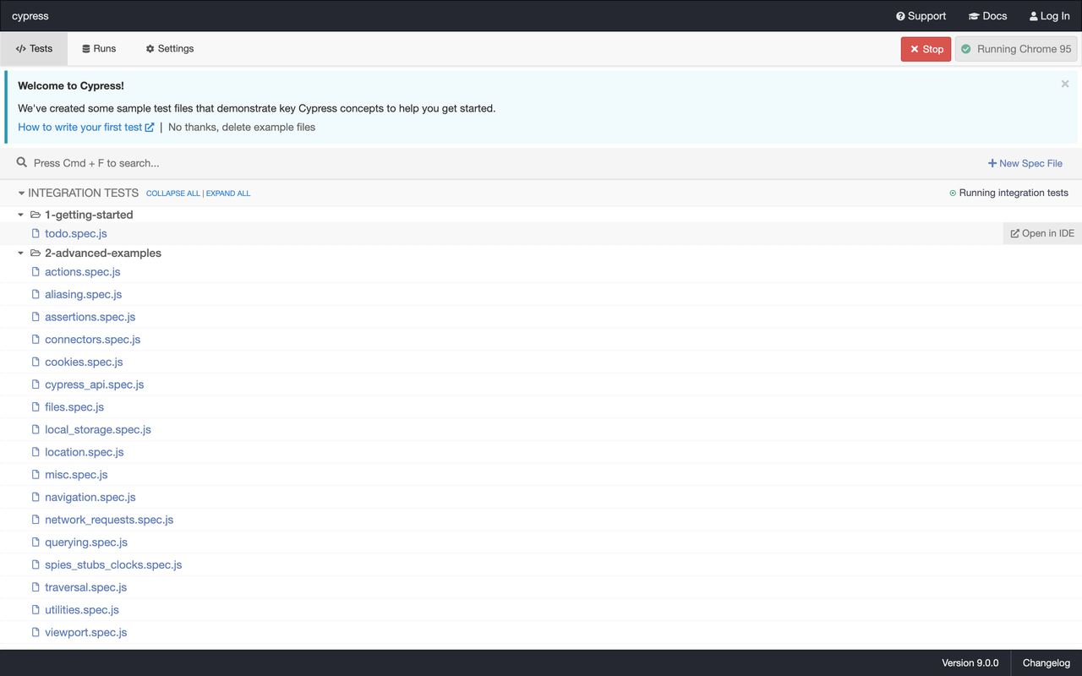Click the Support link

point(921,16)
